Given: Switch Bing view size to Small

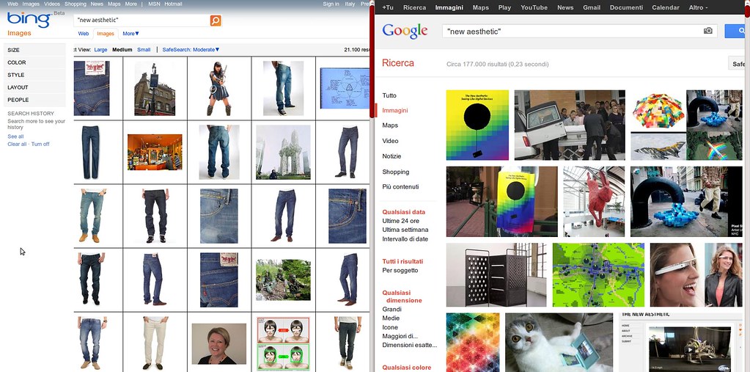Looking at the screenshot, I should pyautogui.click(x=144, y=50).
